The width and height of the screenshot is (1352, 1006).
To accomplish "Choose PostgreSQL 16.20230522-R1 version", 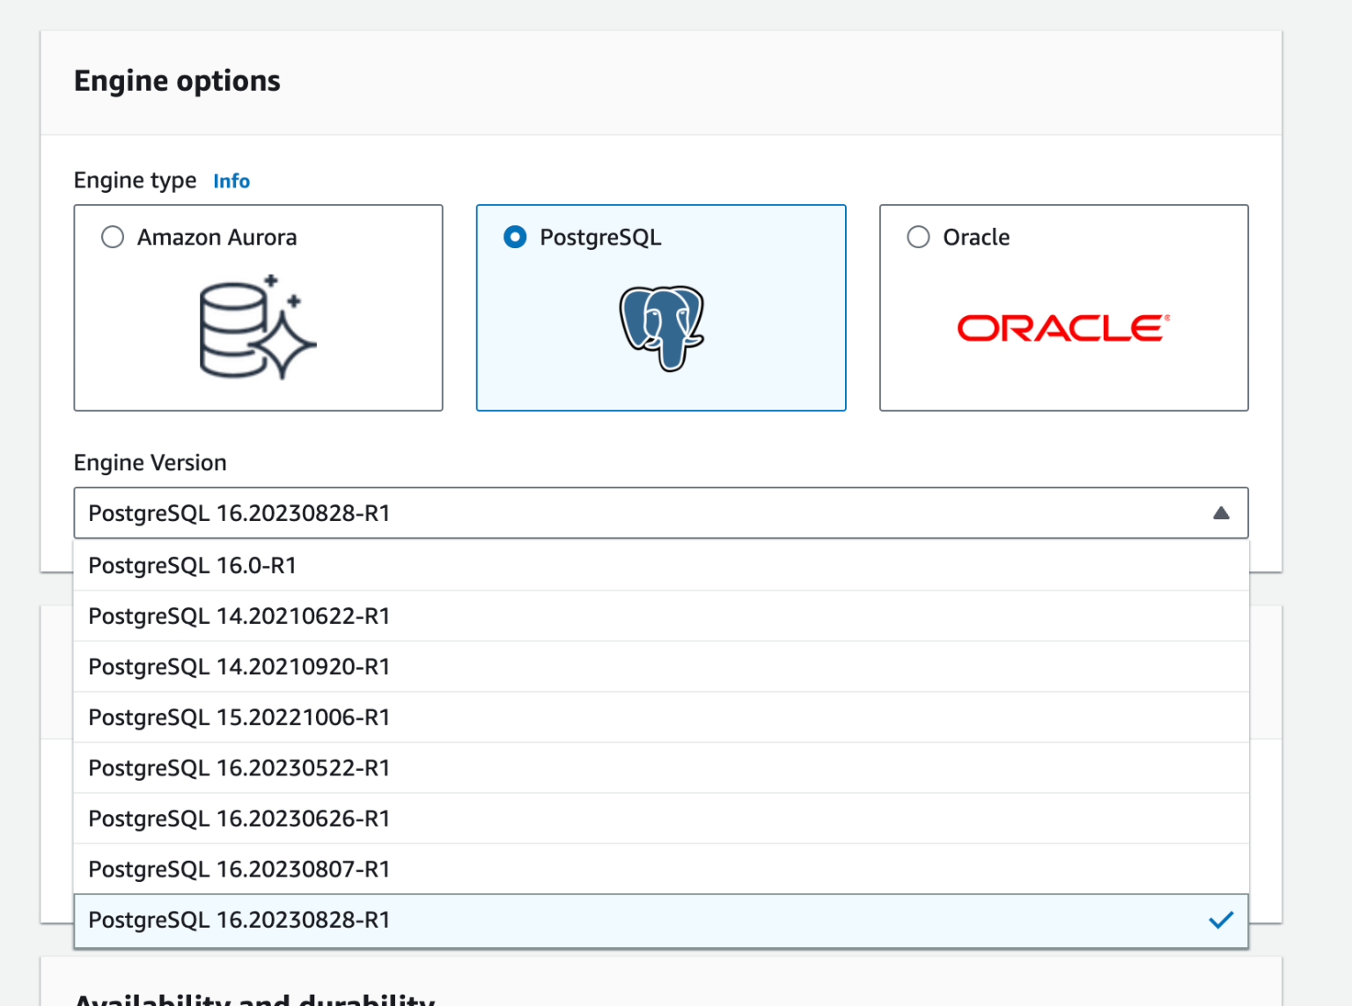I will [239, 768].
